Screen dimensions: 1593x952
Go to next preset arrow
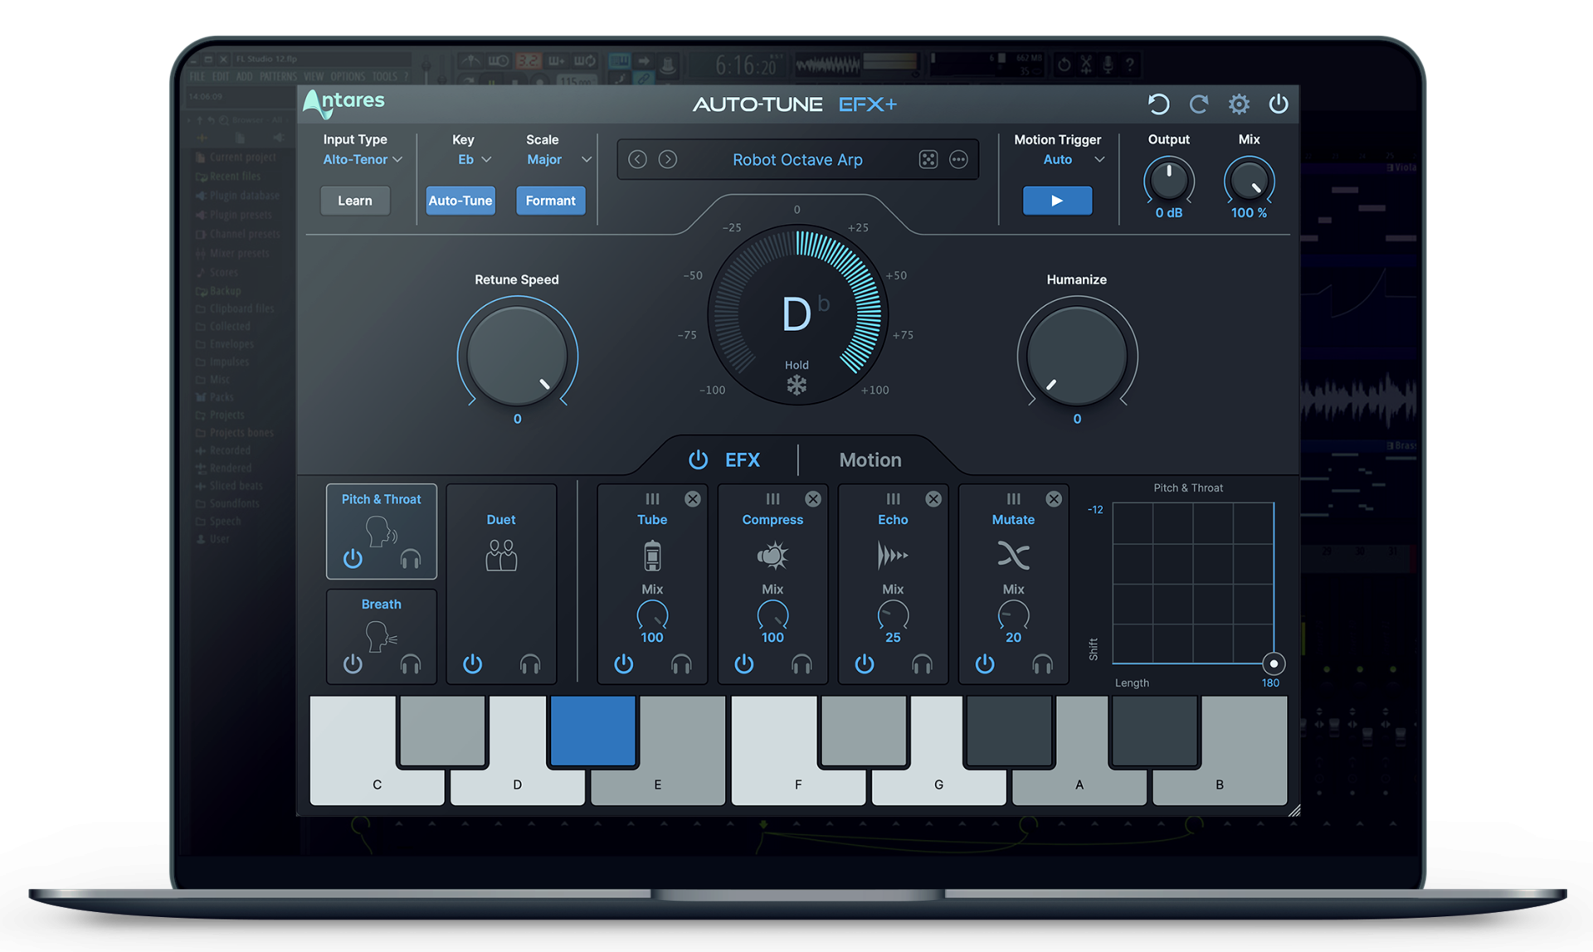click(x=668, y=159)
